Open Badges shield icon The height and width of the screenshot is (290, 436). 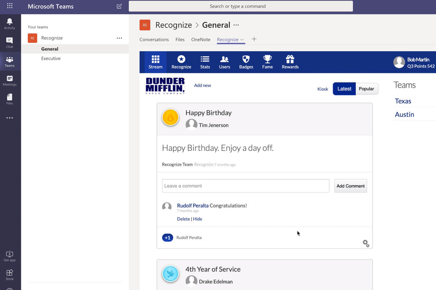(246, 62)
